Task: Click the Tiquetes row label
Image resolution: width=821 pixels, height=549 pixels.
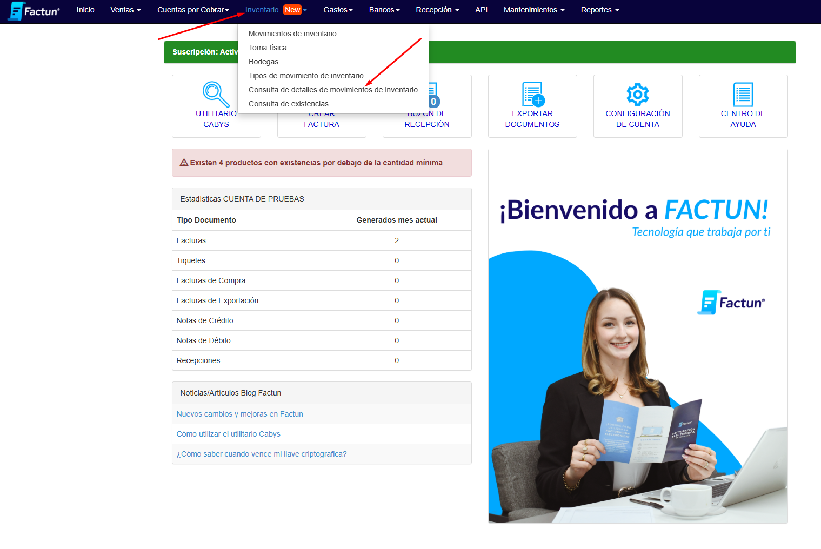Action: [191, 260]
